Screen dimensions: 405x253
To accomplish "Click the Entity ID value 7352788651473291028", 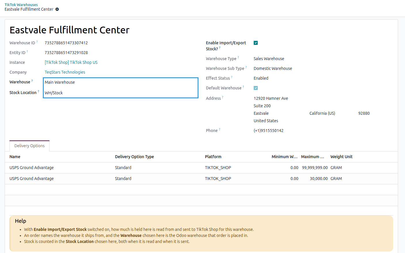I will tap(66, 53).
